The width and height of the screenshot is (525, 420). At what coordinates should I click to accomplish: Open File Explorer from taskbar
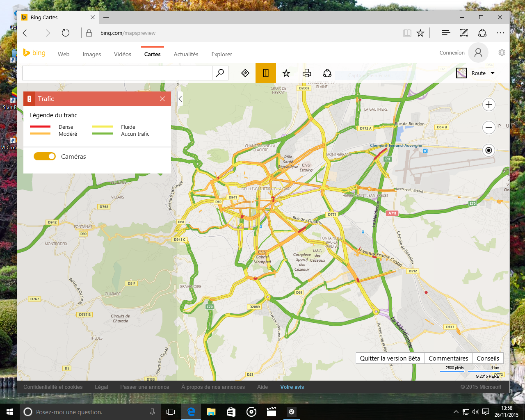[211, 412]
